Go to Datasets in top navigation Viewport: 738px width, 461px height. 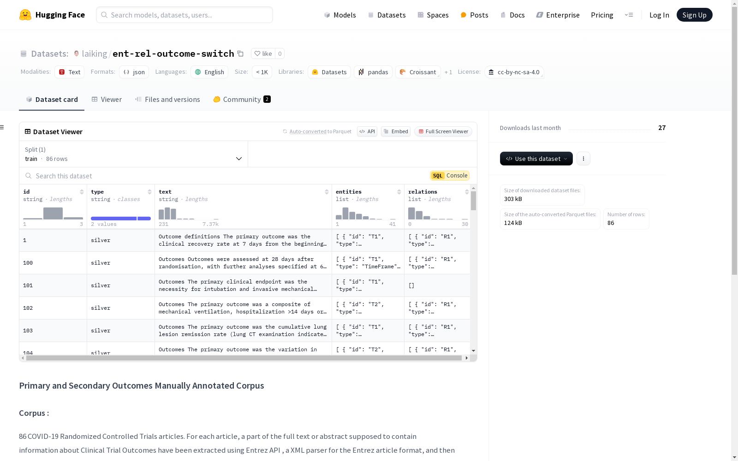point(387,15)
